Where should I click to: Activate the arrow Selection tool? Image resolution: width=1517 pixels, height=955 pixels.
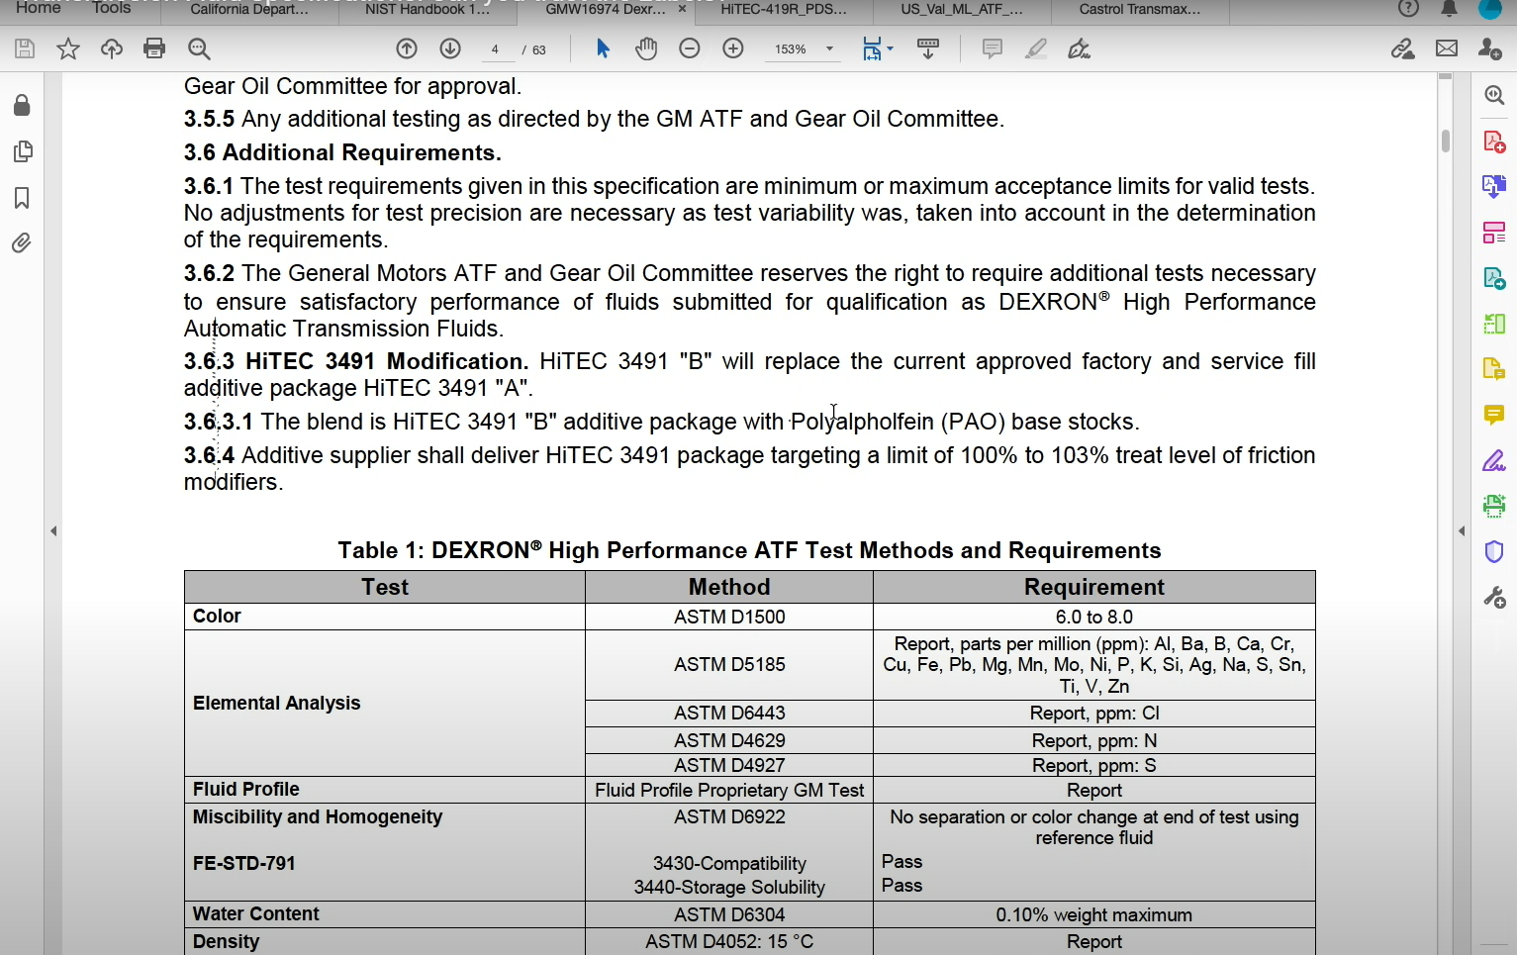[603, 48]
